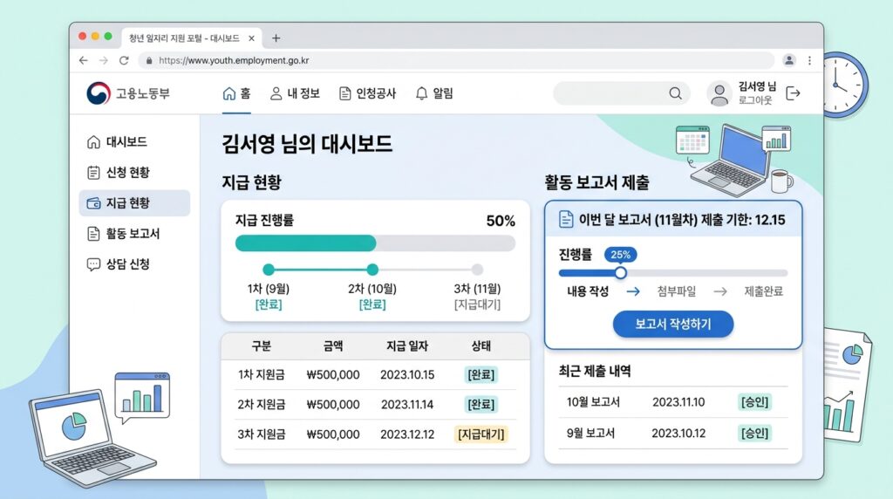
Task: Click the [완료] badge for 1차 지원금
Action: click(x=481, y=375)
